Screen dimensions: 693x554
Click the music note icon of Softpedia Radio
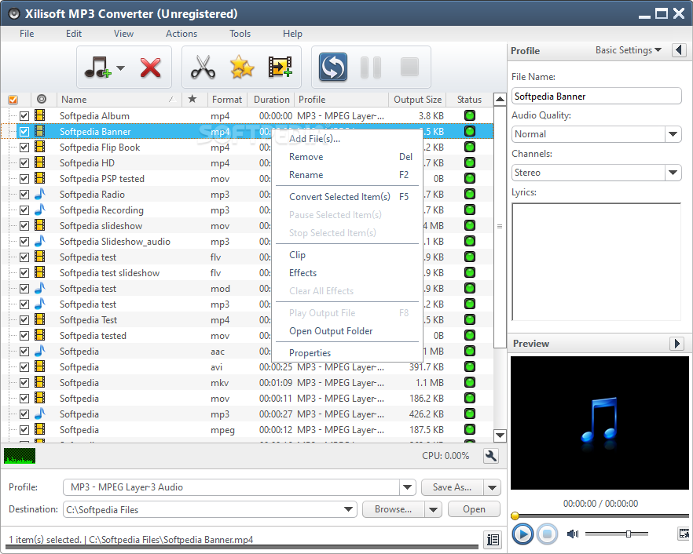click(40, 195)
